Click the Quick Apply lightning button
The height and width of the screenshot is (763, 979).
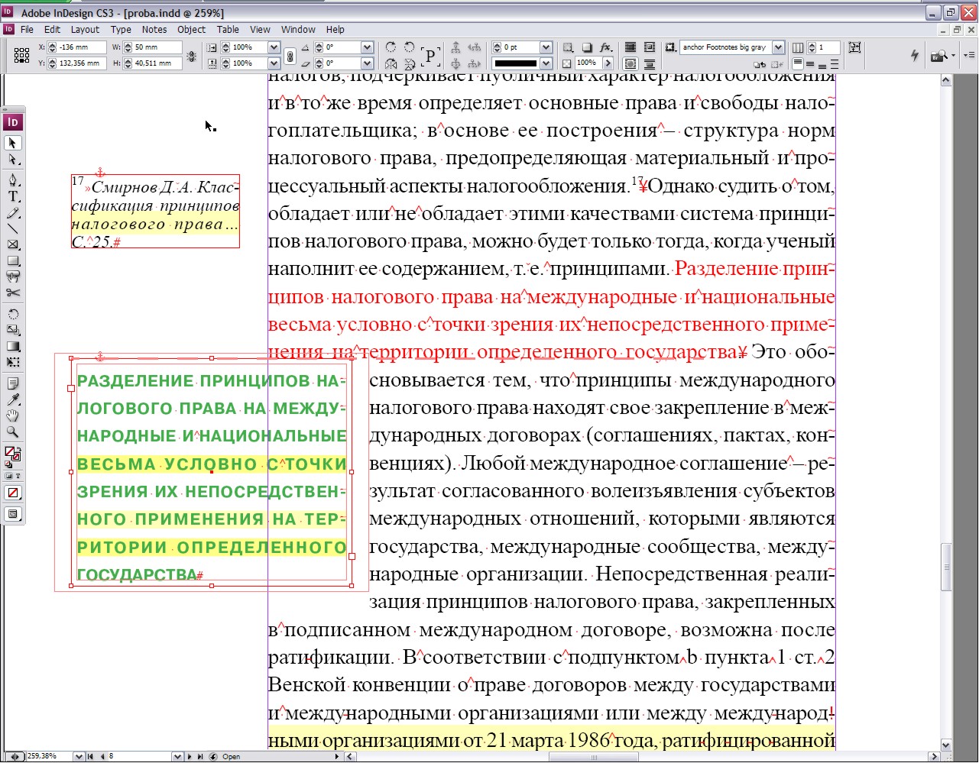[914, 55]
